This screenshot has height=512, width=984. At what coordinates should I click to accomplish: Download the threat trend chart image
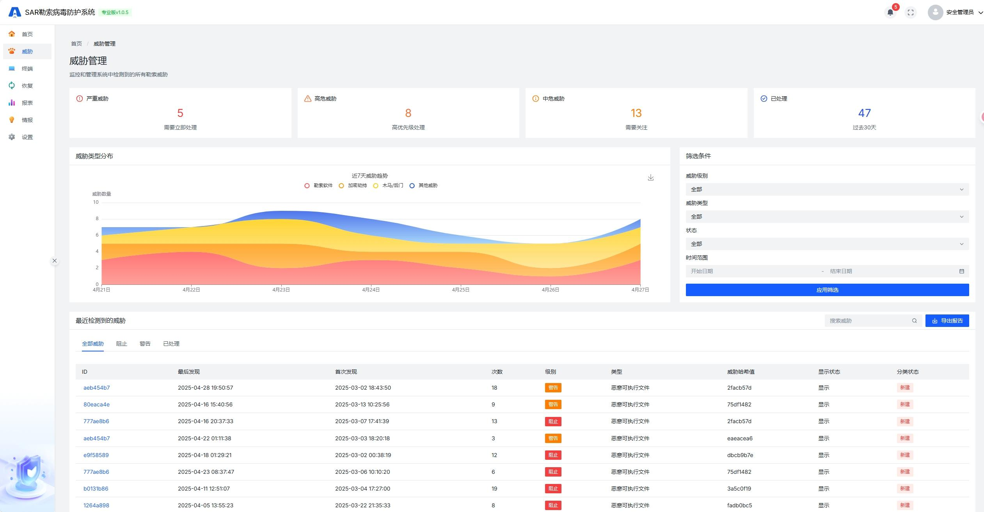tap(651, 178)
